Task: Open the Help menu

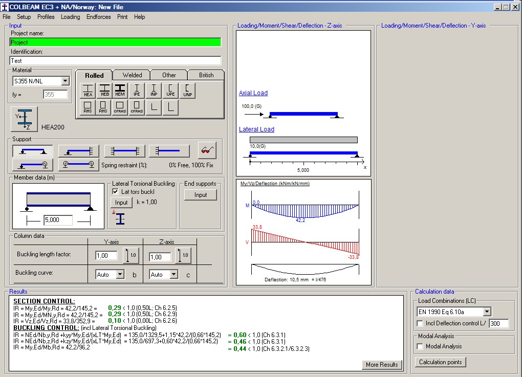Action: [140, 17]
